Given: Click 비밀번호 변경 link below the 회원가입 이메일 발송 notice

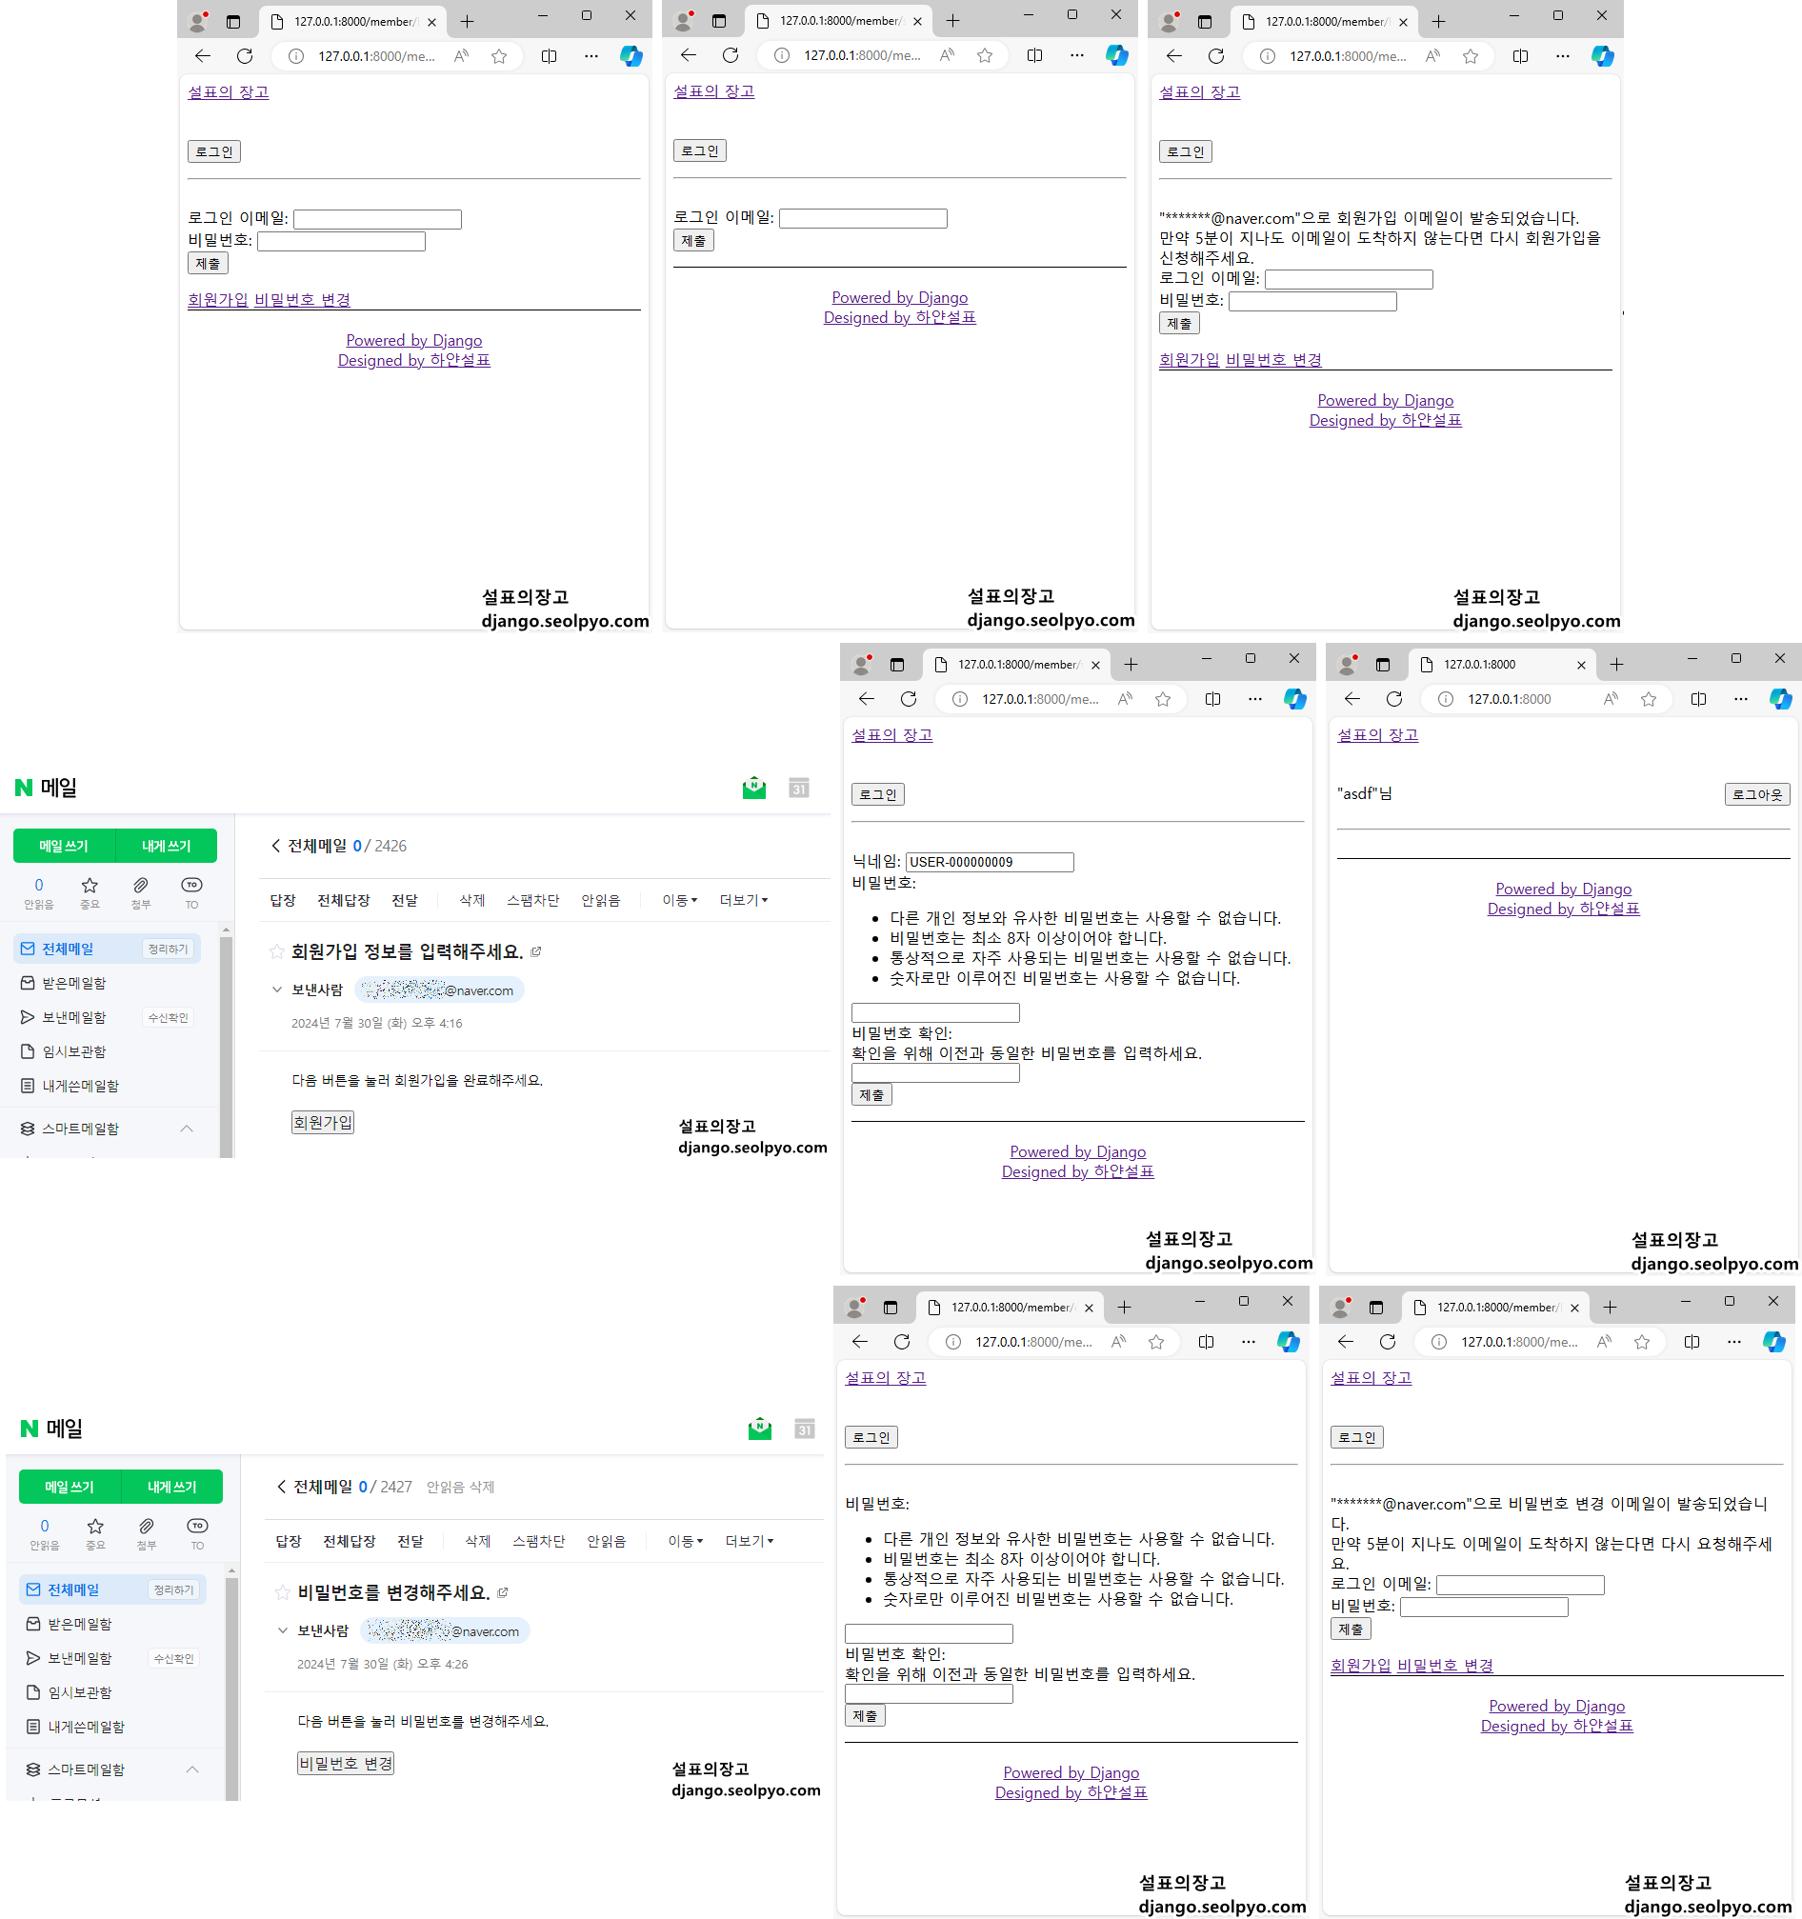Looking at the screenshot, I should (1273, 359).
